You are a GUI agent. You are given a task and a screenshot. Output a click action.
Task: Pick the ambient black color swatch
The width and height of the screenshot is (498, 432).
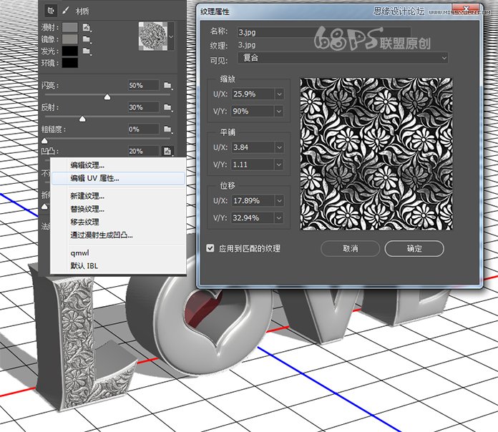[70, 62]
